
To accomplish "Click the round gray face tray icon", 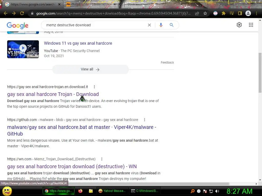I will pos(199,191).
